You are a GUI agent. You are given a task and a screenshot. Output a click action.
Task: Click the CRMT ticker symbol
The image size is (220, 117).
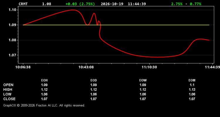click(23, 4)
